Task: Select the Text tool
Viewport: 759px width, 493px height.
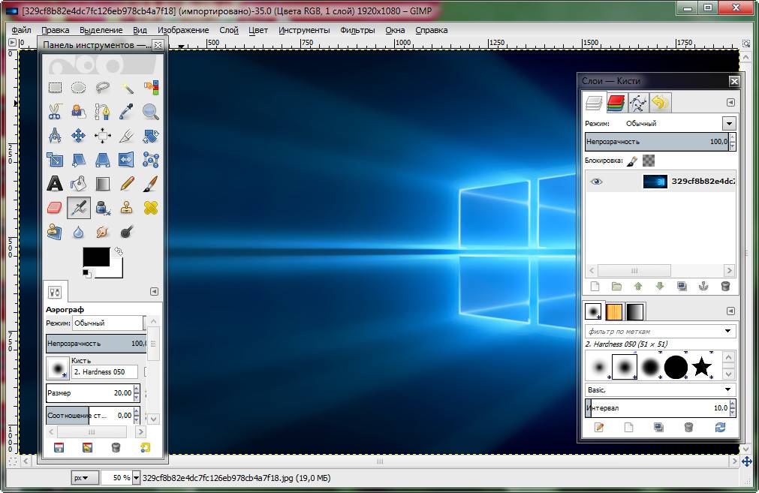Action: [56, 184]
